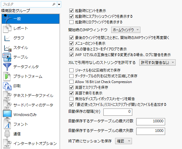Enable 無効なディスプレイボックスメッセージを報告 checkbox
Image resolution: width=182 pixels, height=149 pixels.
pos(71,99)
